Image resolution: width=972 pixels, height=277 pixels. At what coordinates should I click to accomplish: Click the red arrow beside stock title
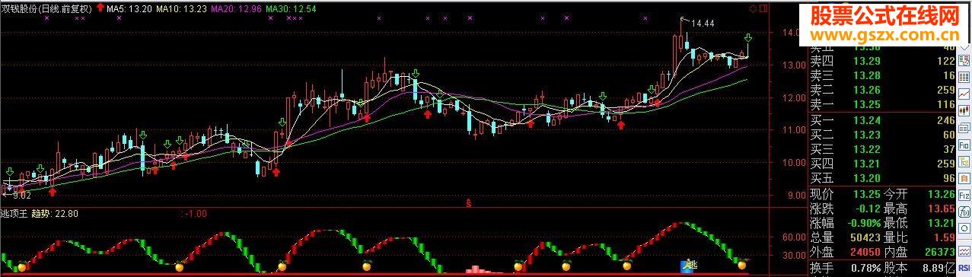tap(100, 8)
